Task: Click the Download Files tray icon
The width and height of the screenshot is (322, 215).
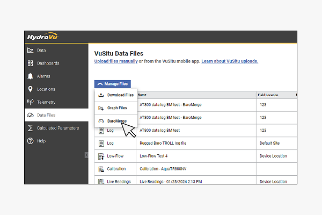Action: click(101, 95)
